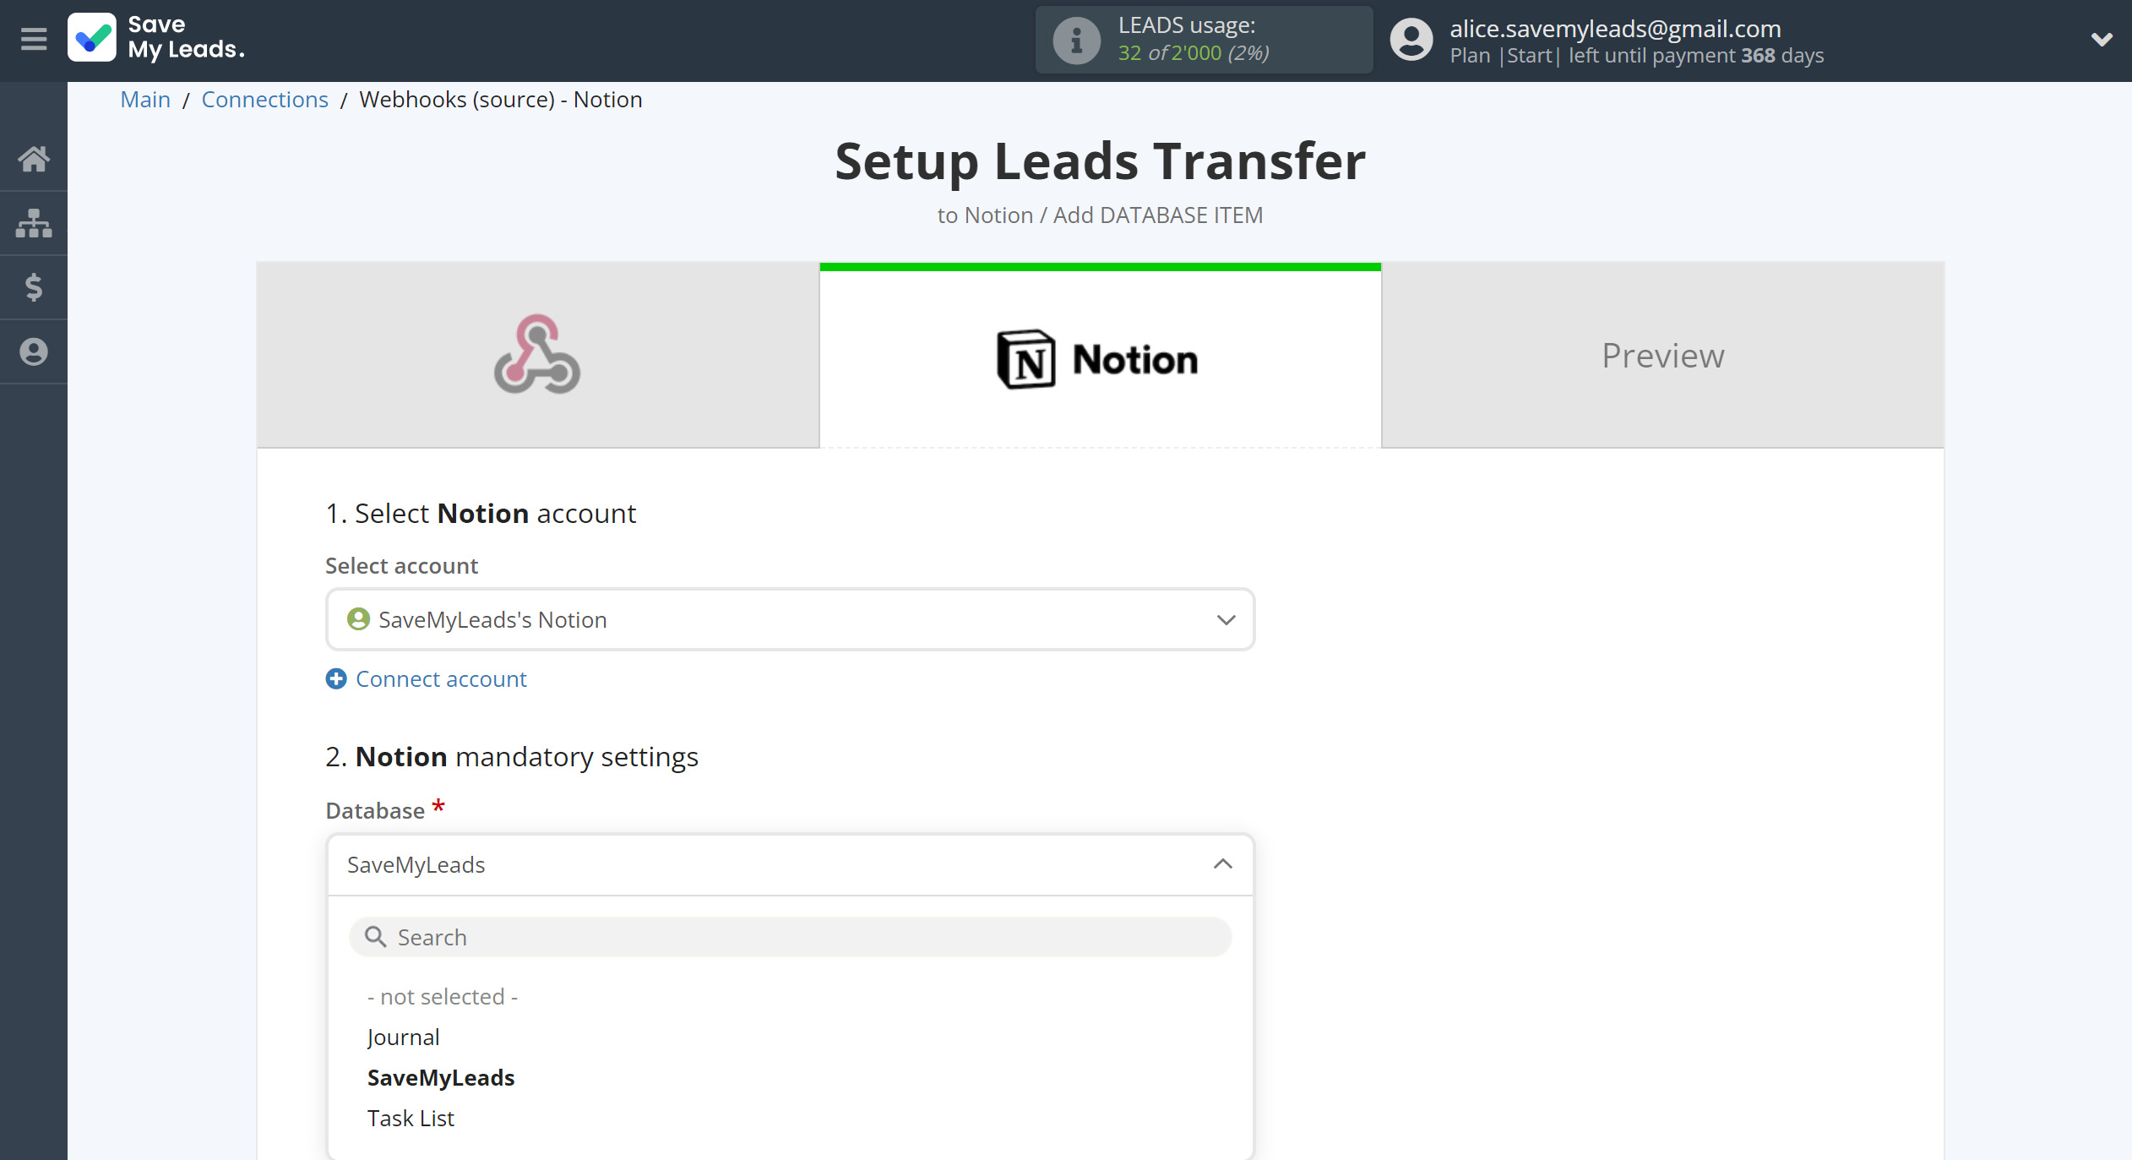Click the Connect account link
Screen dimensions: 2132x1160
(441, 678)
